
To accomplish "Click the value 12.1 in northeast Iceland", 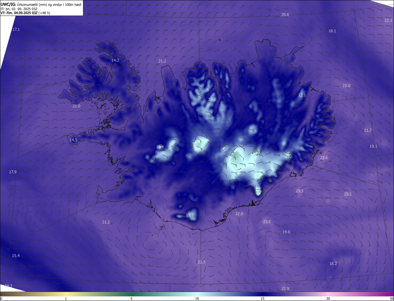I will [302, 95].
